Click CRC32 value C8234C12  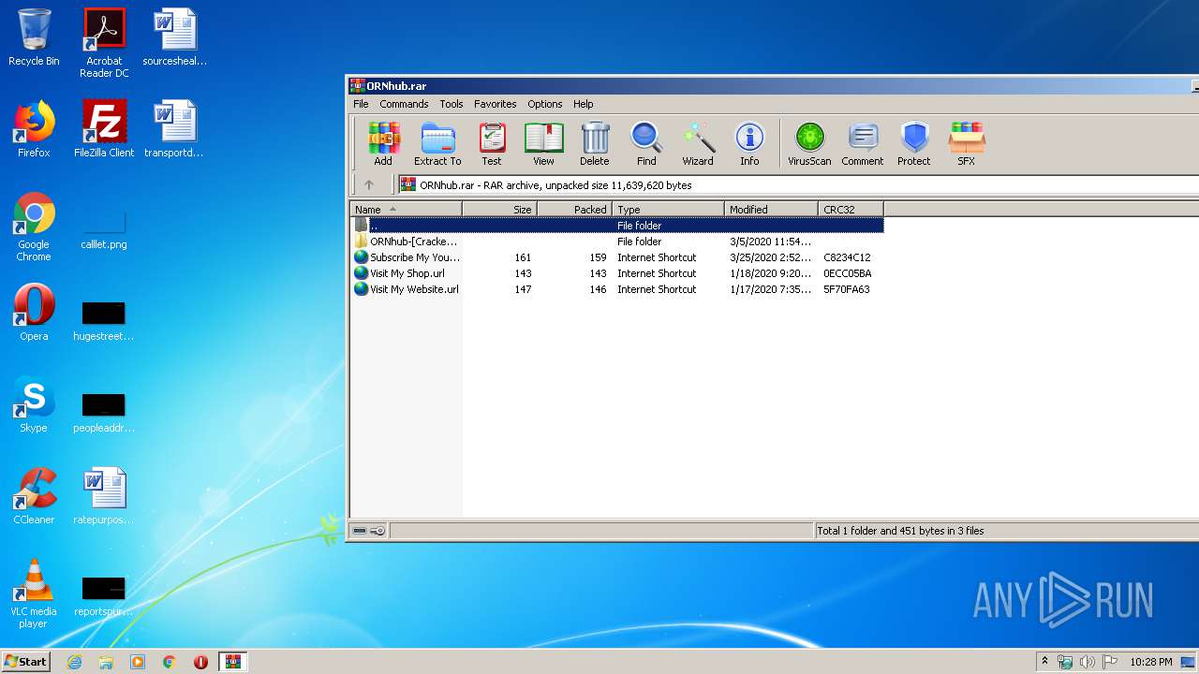click(847, 257)
